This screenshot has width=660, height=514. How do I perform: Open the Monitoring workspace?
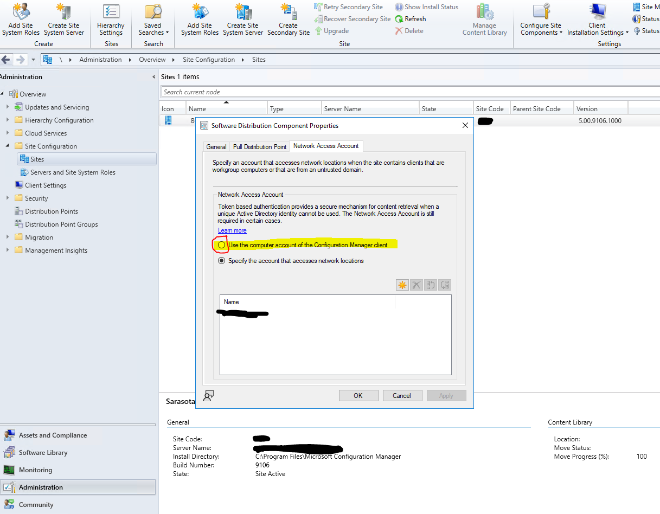tap(78, 470)
